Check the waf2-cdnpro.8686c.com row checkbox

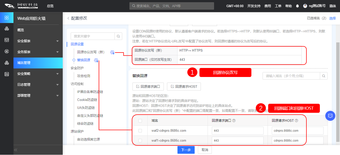(x=140, y=131)
